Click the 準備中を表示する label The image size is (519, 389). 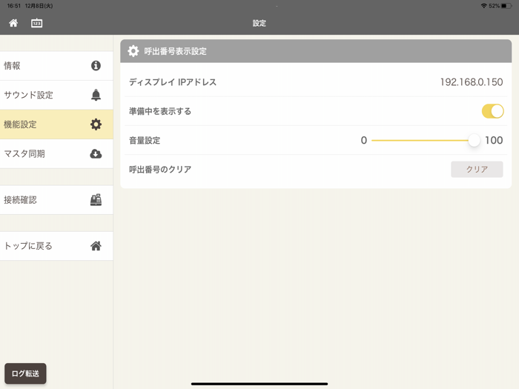click(160, 111)
